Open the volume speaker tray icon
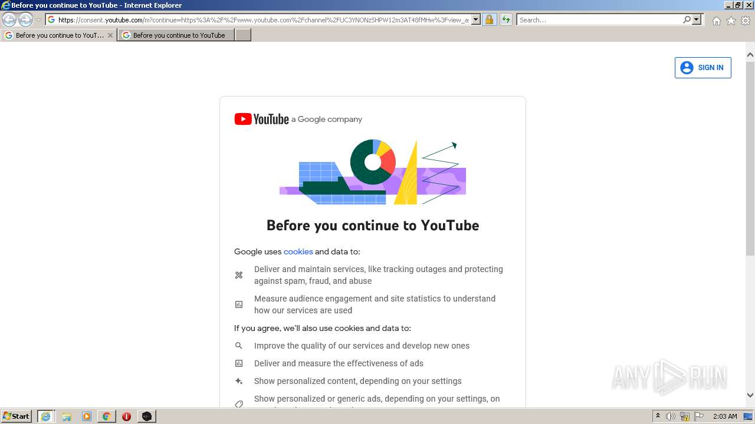The image size is (755, 424). point(671,416)
